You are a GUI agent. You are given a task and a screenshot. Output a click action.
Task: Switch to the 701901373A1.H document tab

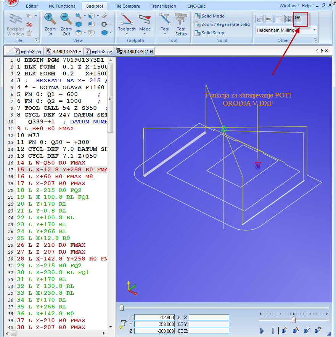tap(64, 51)
